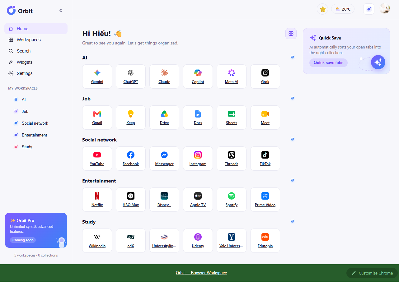Click the Orbit planet icon in header
This screenshot has height=282, width=399.
click(x=369, y=9)
